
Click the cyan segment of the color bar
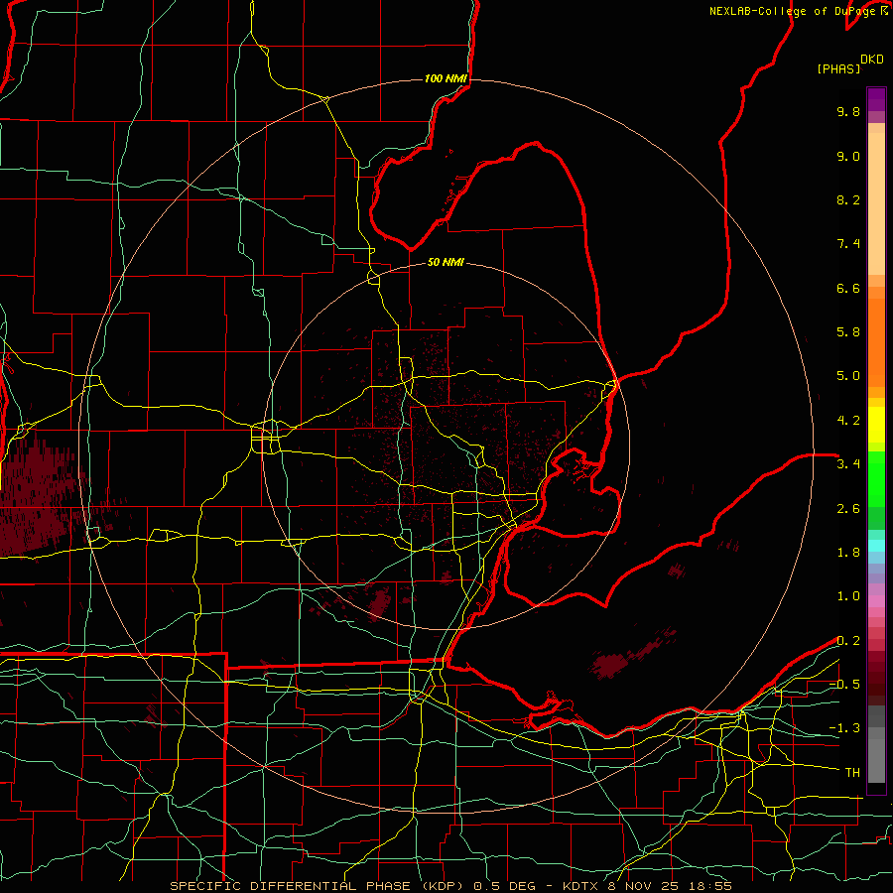876,546
